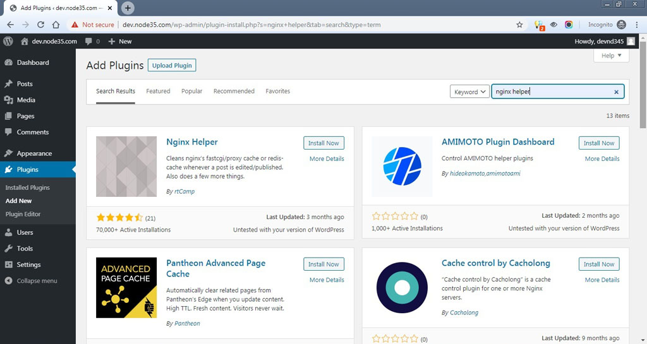Open dev.node35.com site home link

49,41
